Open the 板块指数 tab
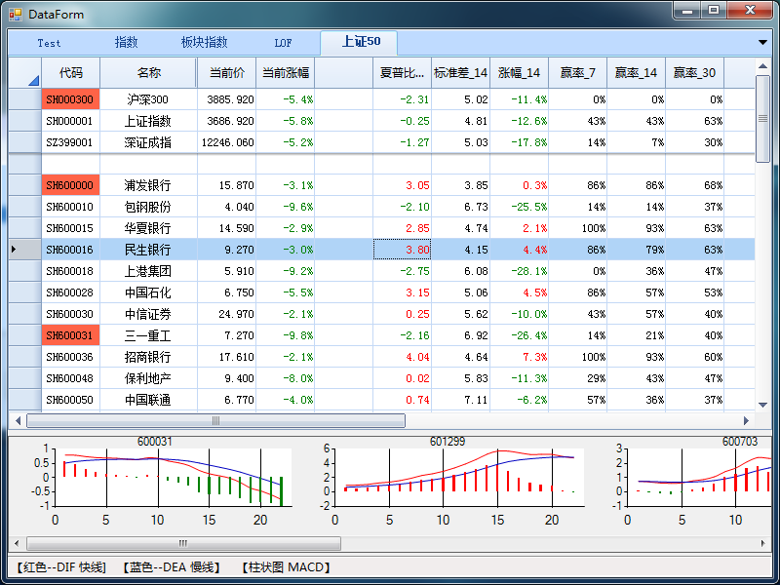The width and height of the screenshot is (780, 585). pyautogui.click(x=204, y=43)
